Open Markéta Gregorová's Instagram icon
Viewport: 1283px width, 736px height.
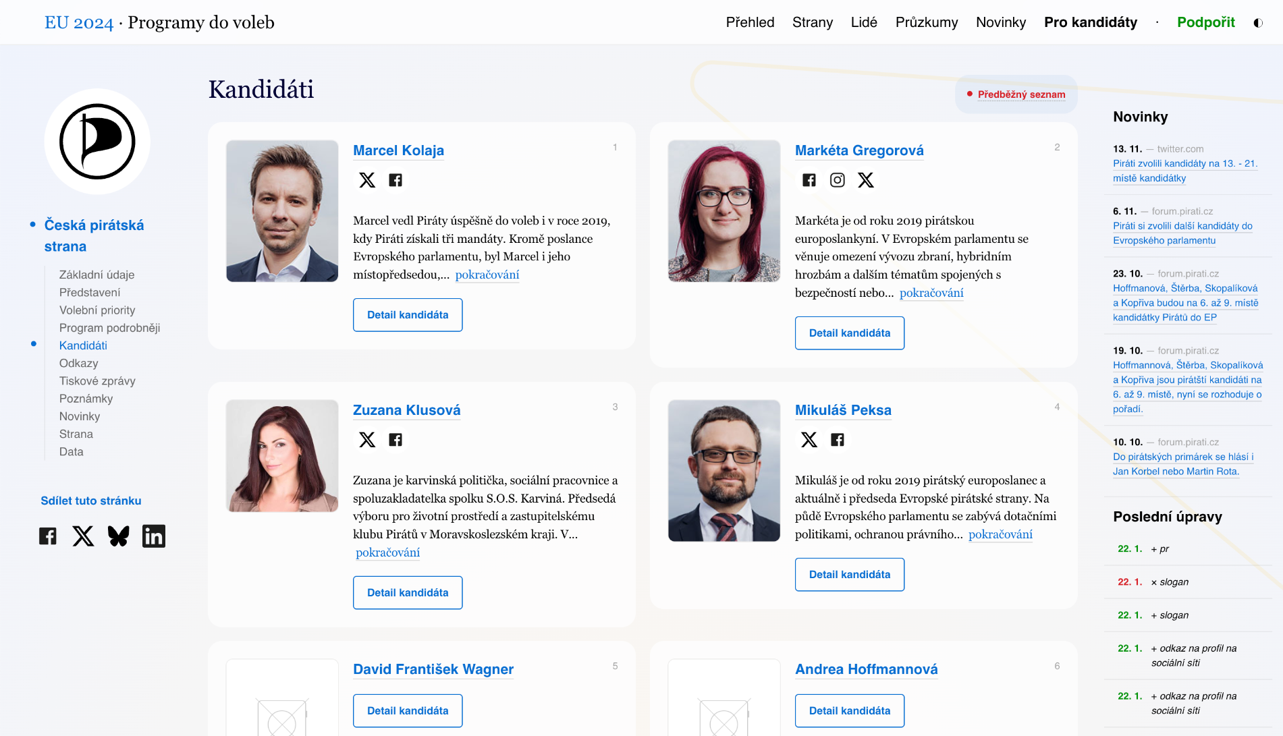838,180
